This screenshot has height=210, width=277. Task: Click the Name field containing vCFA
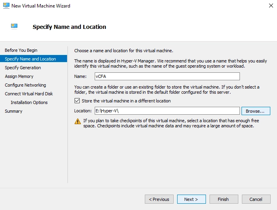[167, 76]
